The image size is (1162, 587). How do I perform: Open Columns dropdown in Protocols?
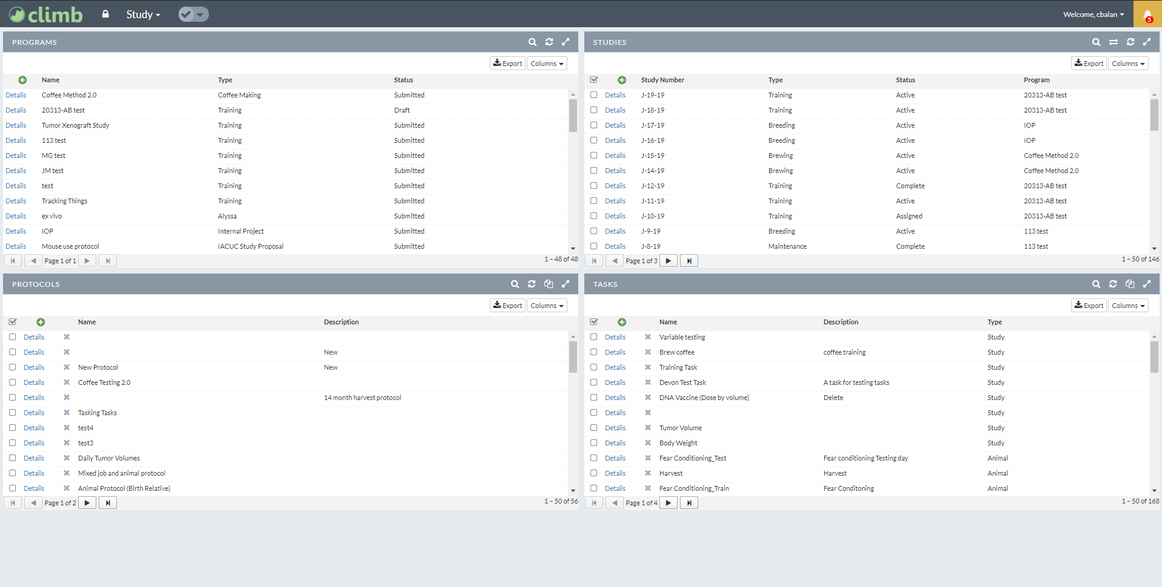(547, 306)
